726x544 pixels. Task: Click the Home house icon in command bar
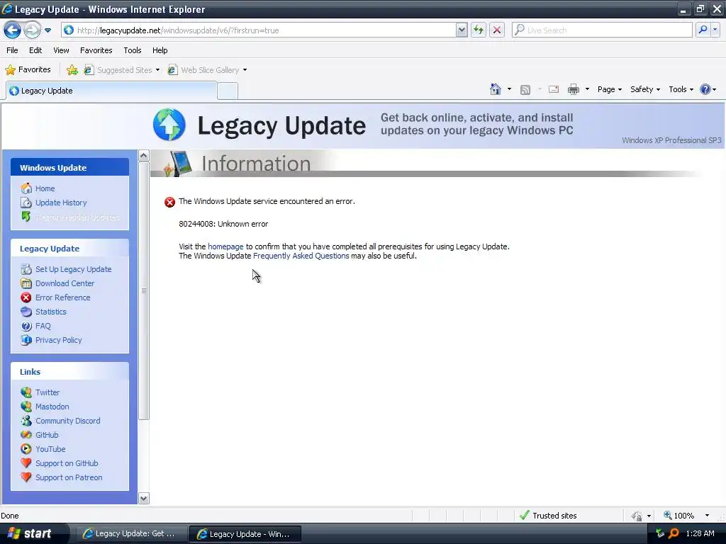point(496,89)
